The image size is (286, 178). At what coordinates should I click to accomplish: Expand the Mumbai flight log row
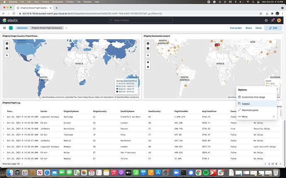(x=3, y=147)
